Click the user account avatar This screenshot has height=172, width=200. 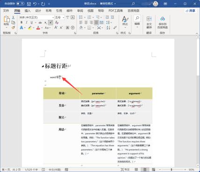pyautogui.click(x=156, y=4)
